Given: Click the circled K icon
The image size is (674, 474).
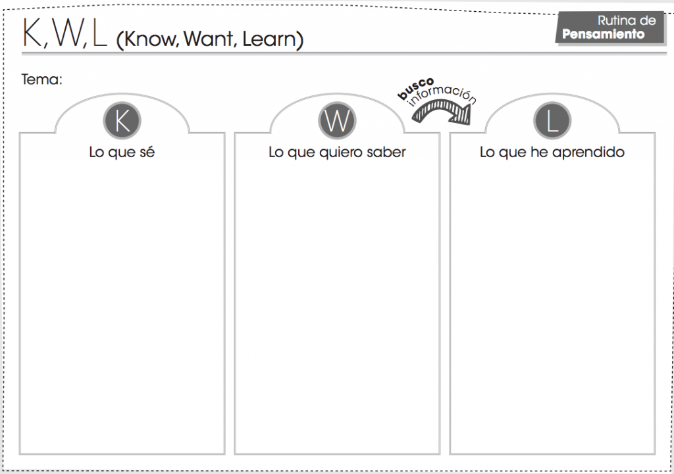Looking at the screenshot, I should [x=122, y=122].
